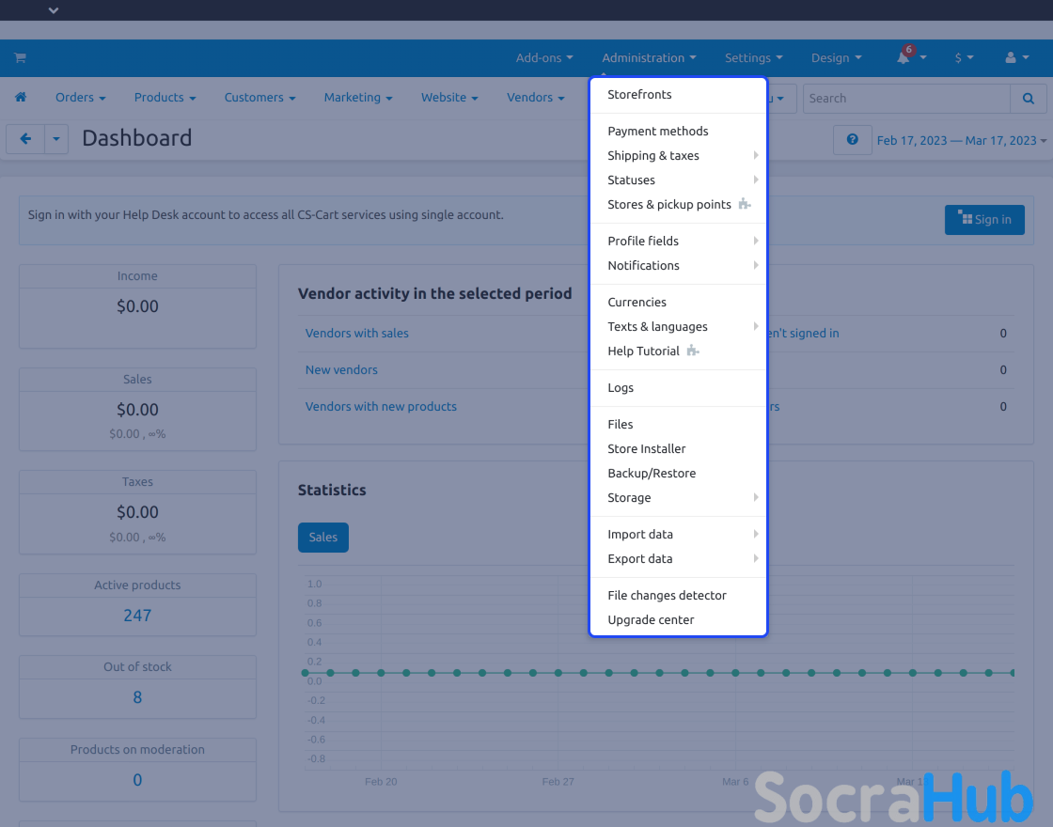Select Stores & pickup points entry

pos(669,205)
